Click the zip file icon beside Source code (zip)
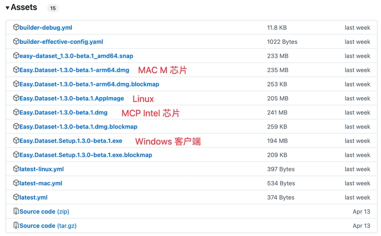381x236 pixels. pos(16,212)
